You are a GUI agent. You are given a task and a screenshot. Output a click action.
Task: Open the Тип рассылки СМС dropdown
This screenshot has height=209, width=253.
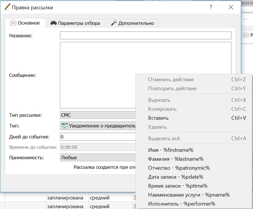point(98,115)
